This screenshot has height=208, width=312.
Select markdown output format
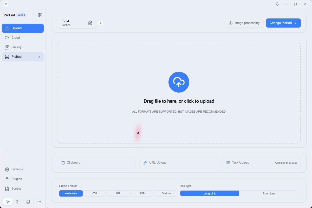click(x=71, y=193)
